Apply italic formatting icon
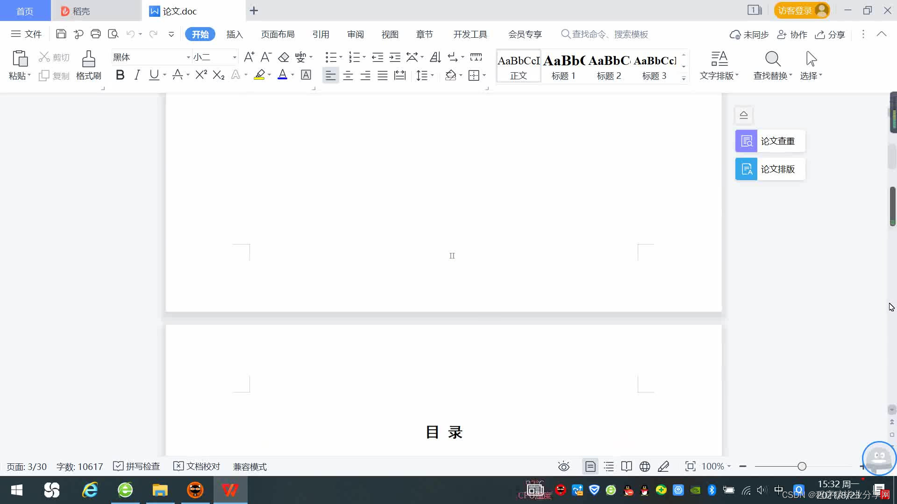897x504 pixels. [x=137, y=75]
